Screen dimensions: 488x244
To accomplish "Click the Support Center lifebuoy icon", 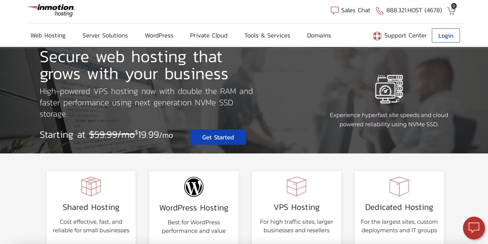I will [x=377, y=36].
